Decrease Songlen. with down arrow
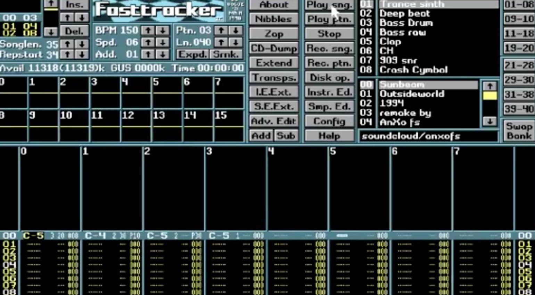The image size is (535, 295). click(x=82, y=44)
